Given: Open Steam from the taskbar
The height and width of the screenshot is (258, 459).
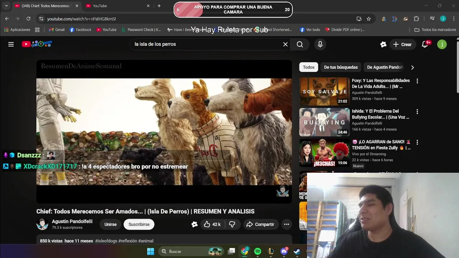Looking at the screenshot, I should click(297, 252).
